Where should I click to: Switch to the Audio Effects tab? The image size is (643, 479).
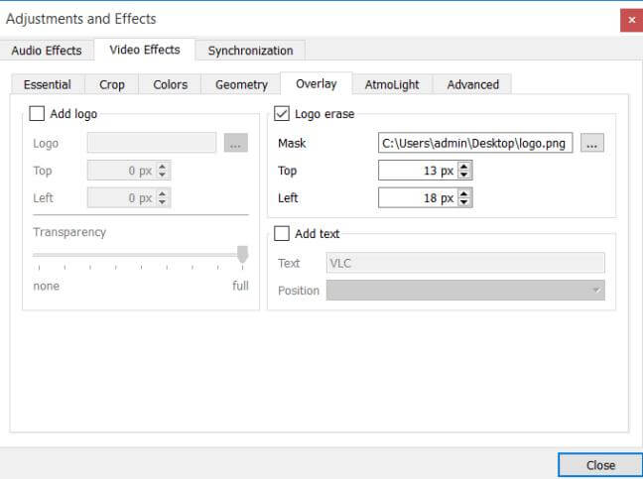(47, 51)
